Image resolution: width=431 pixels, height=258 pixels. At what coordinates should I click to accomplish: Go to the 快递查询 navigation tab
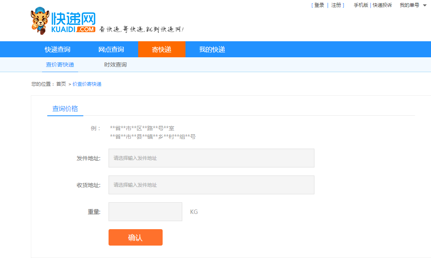click(58, 49)
